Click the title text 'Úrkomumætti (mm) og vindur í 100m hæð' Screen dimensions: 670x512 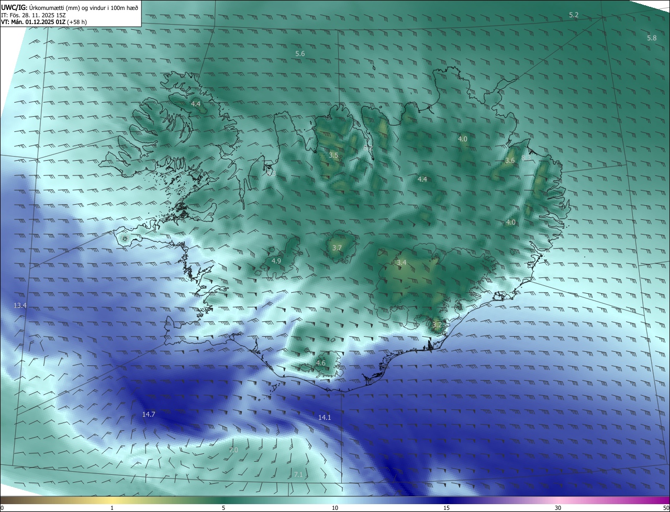84,7
